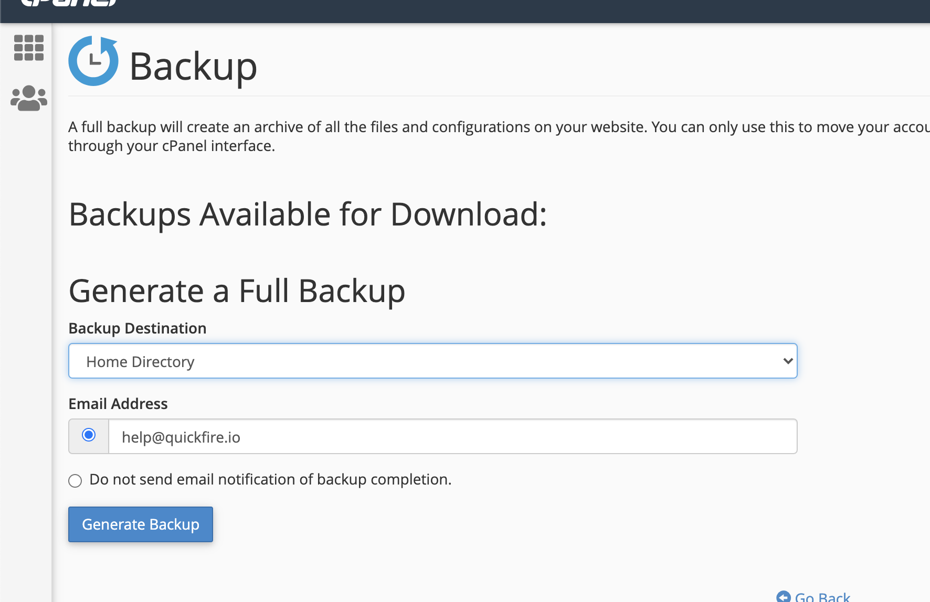This screenshot has height=602, width=930.
Task: Click the Backup Destination chevron arrow
Action: (787, 361)
